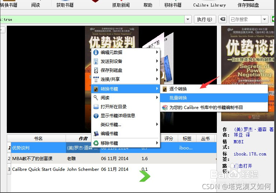The image size is (276, 193).
Task: Choose 为您的 Calibre 书库中的书籍编制书目
Action: (x=214, y=107)
